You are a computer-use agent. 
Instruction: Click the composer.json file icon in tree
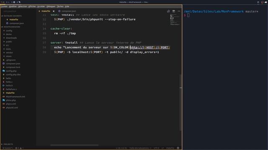click(4, 64)
